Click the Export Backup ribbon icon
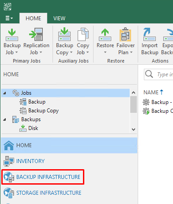 [x=168, y=35]
